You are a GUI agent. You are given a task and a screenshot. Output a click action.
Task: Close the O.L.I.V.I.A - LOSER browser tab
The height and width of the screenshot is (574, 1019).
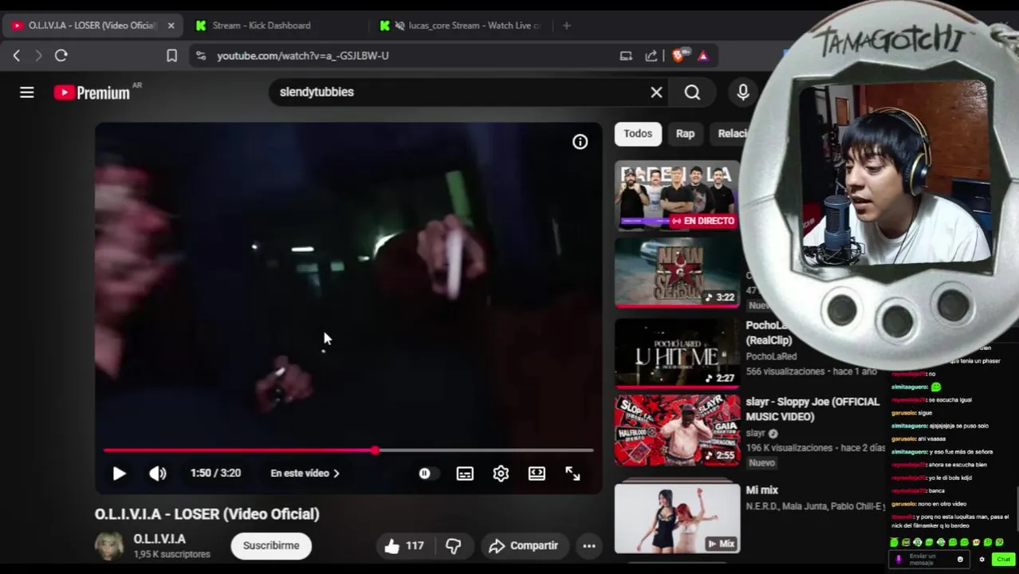point(171,26)
